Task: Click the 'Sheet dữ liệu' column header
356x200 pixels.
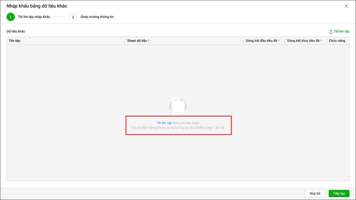Action: point(137,41)
